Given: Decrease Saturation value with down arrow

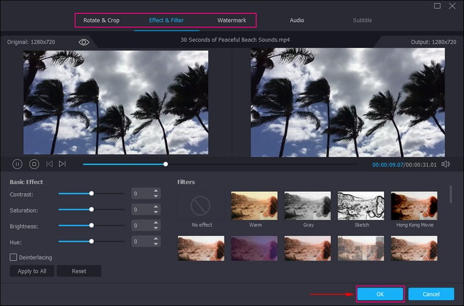Looking at the screenshot, I should click(155, 213).
